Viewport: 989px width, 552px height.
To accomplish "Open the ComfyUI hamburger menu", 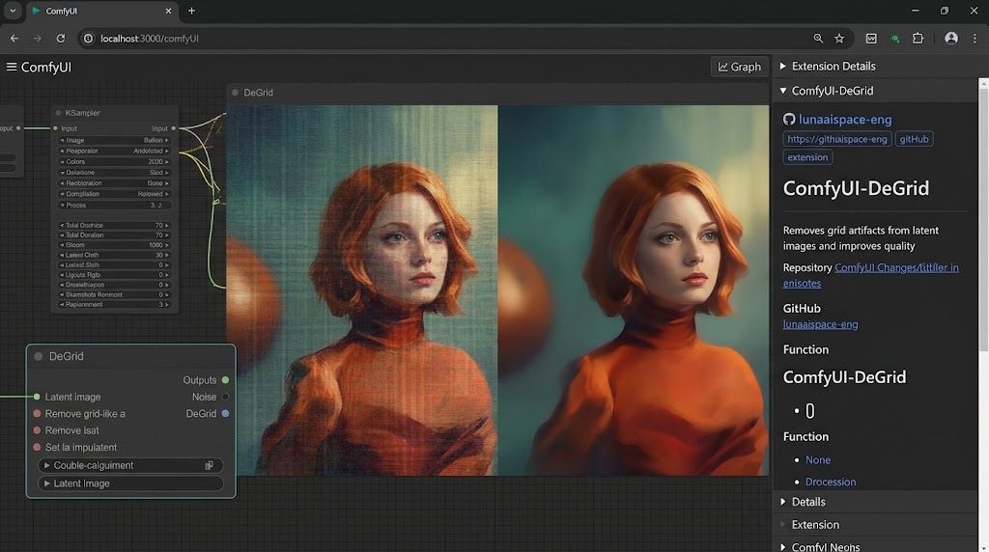I will tap(12, 67).
